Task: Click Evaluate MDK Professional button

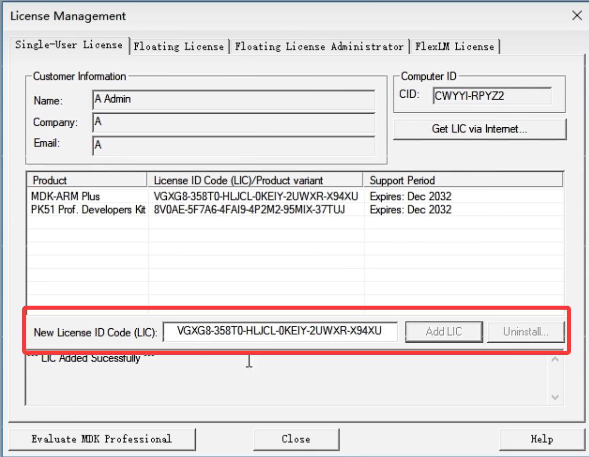Action: [102, 439]
